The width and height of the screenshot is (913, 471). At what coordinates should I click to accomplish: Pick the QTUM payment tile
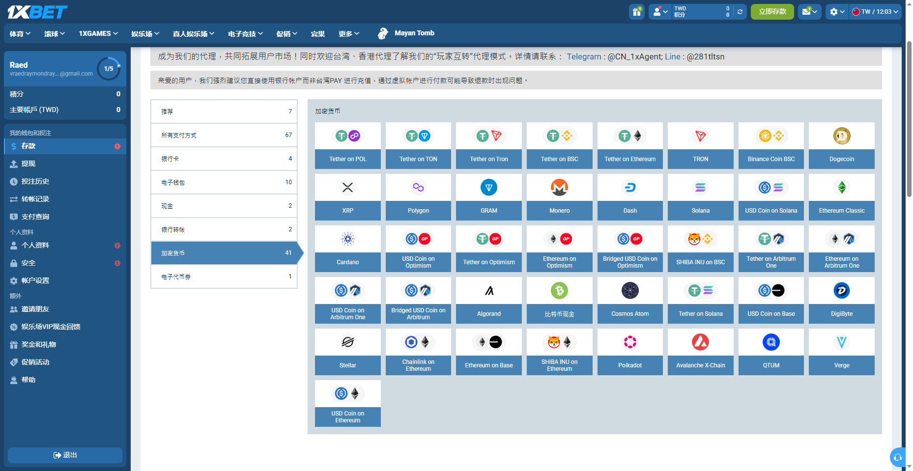click(x=771, y=352)
